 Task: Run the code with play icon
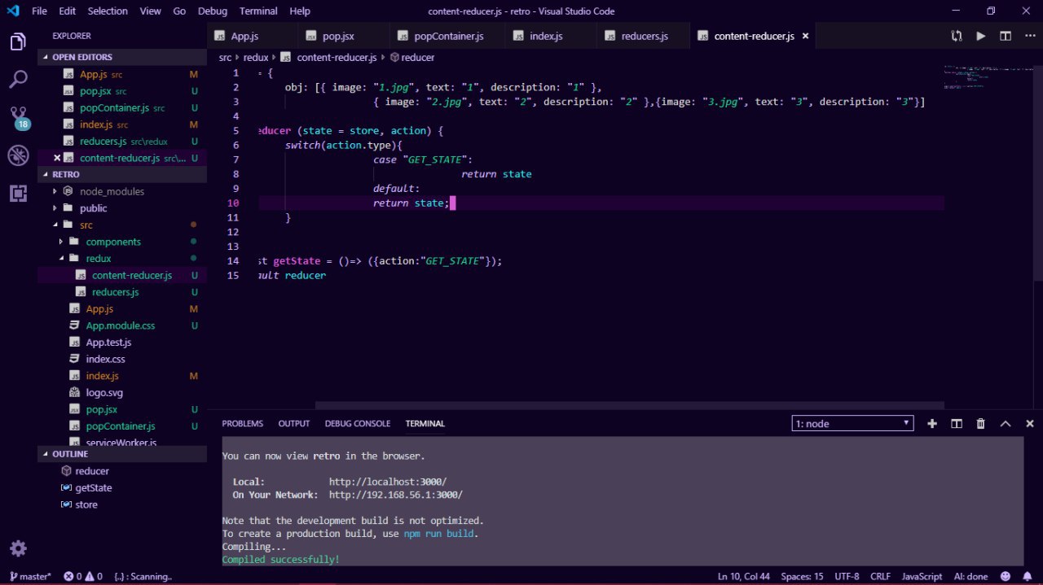tap(981, 36)
